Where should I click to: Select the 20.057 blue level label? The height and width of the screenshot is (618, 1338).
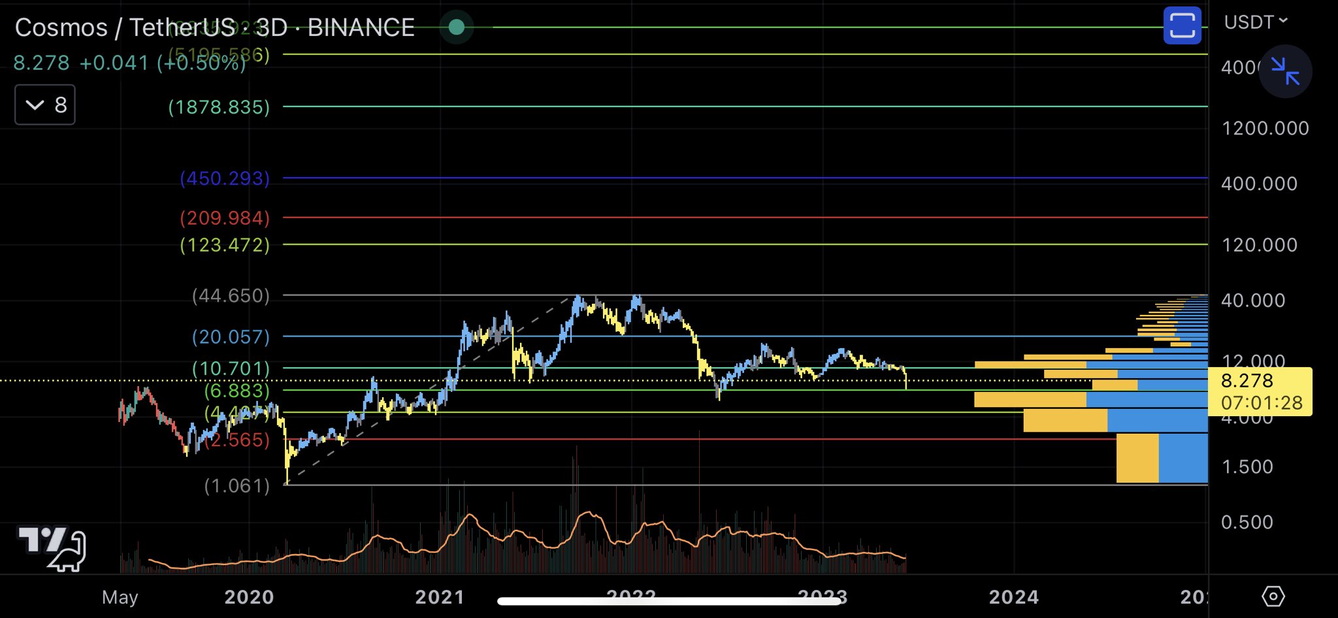tap(231, 337)
